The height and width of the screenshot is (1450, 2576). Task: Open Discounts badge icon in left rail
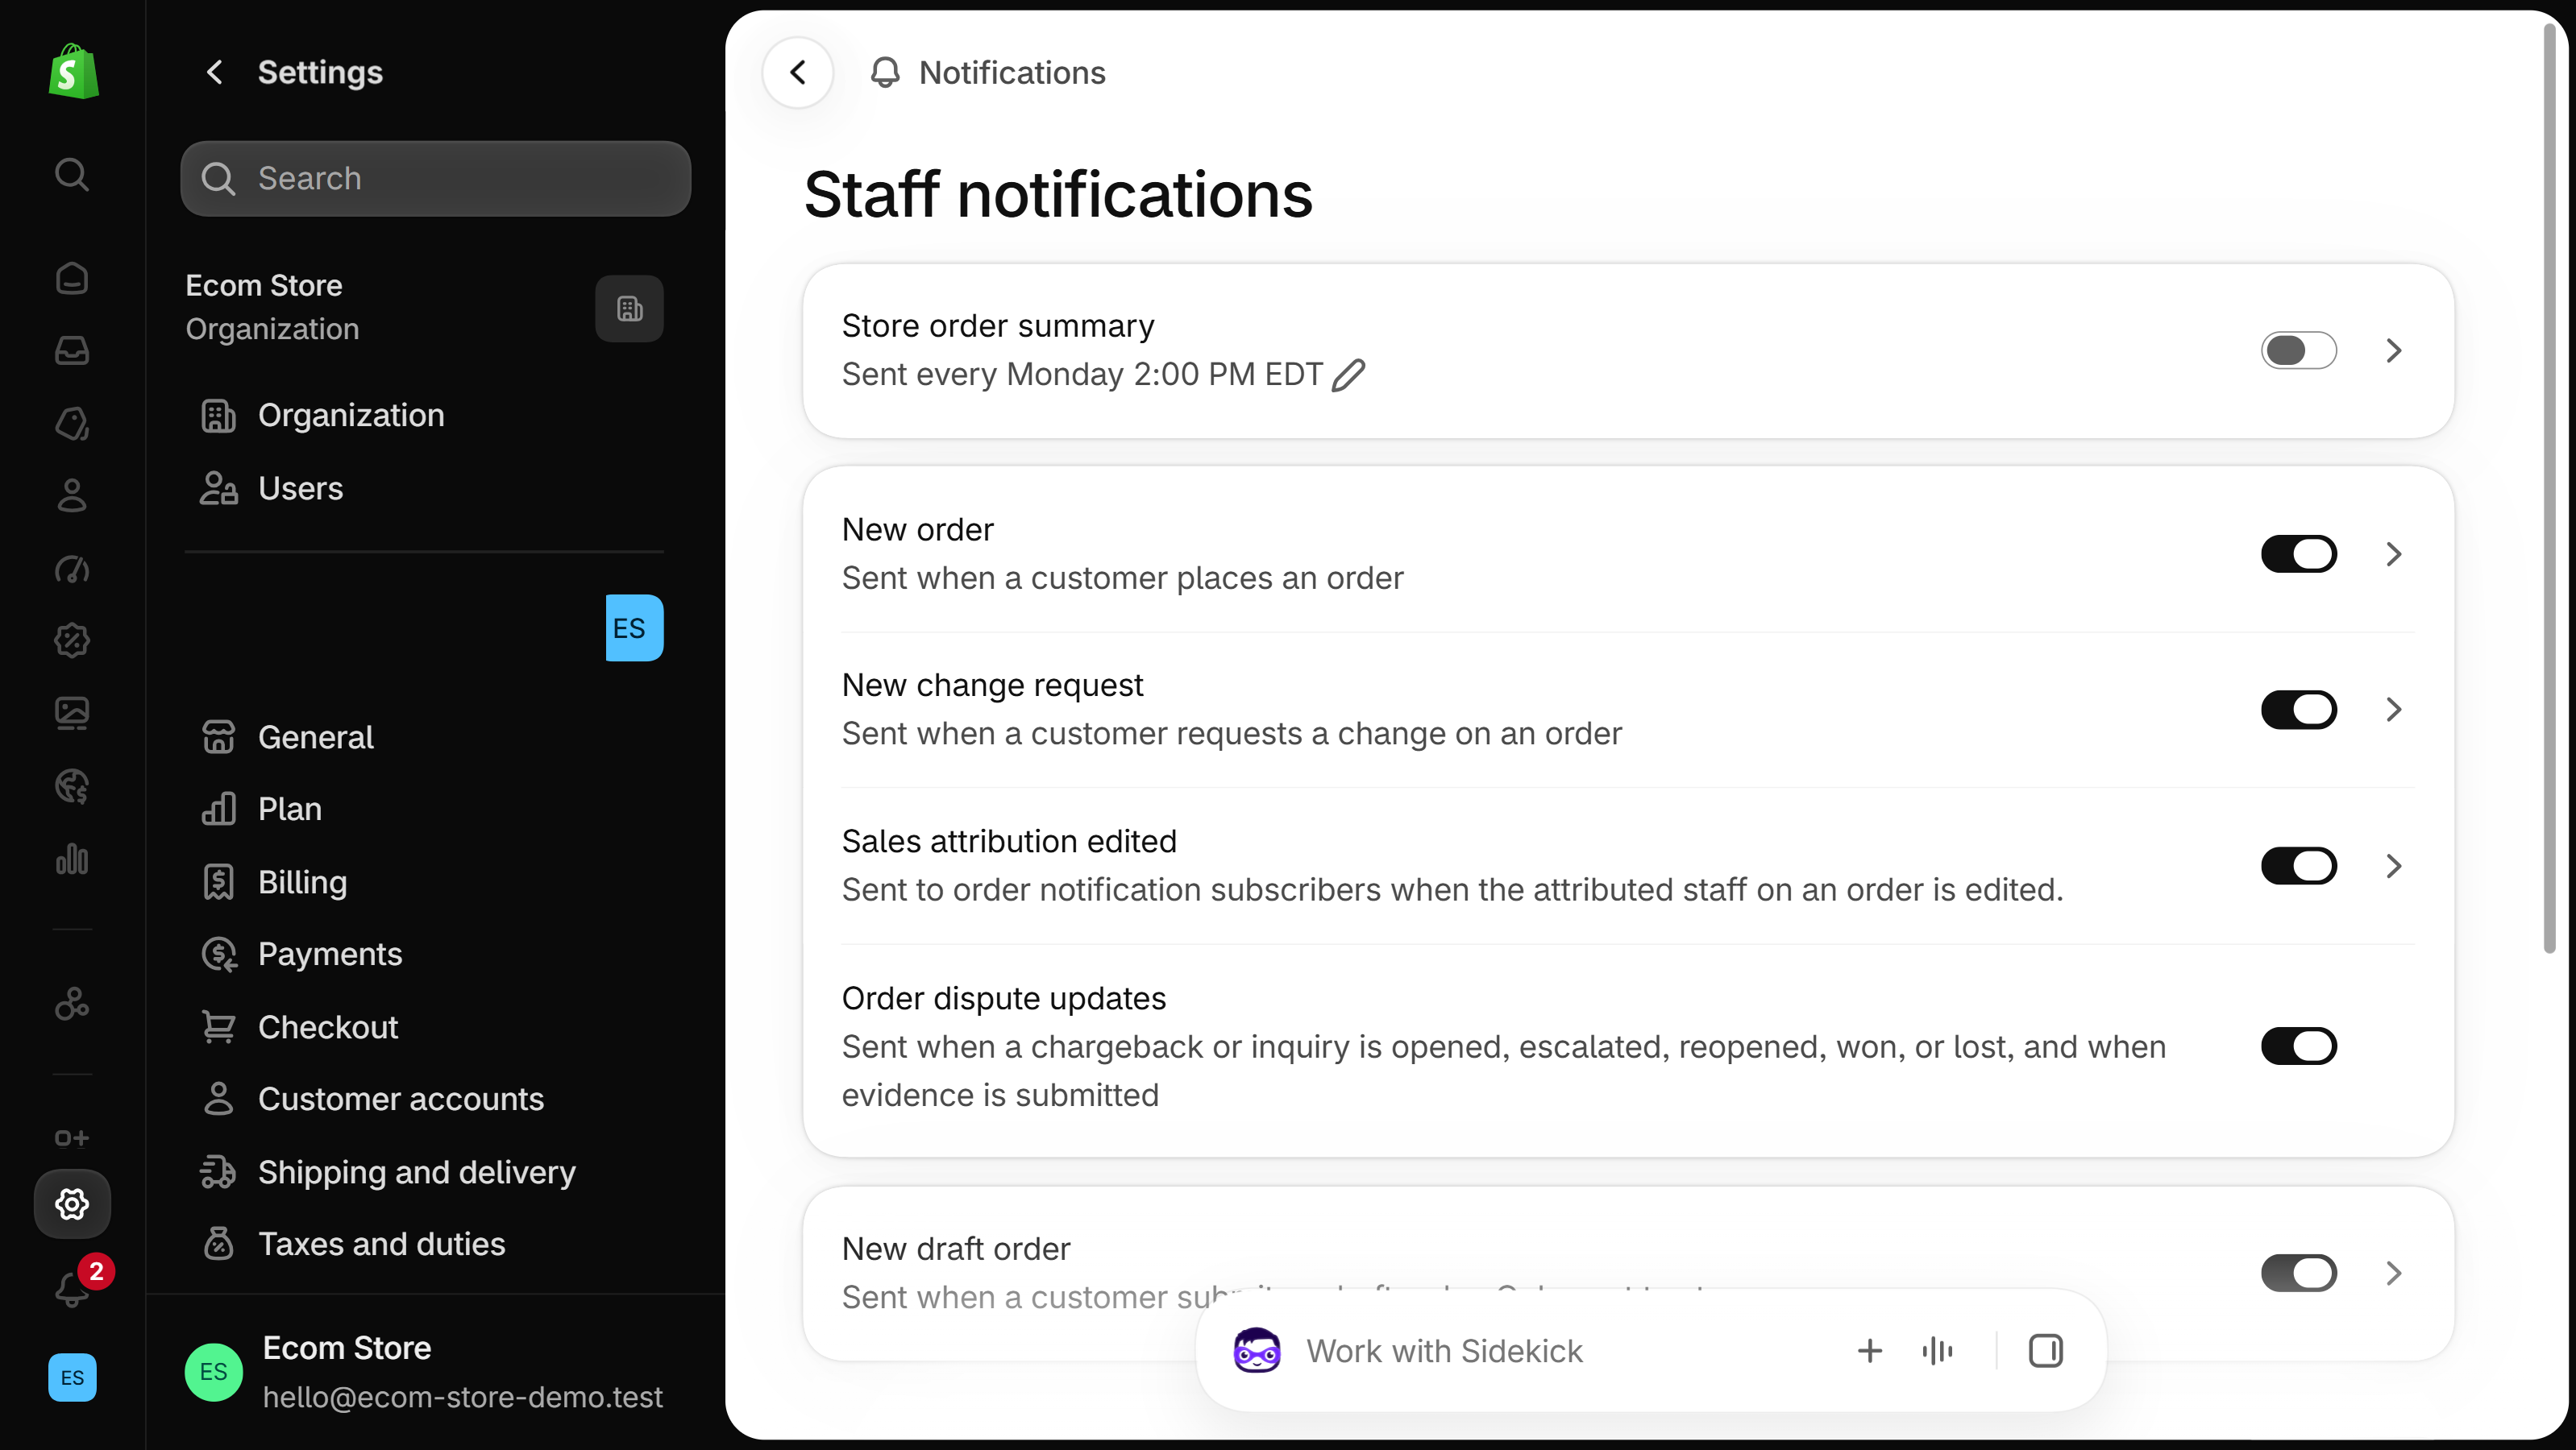(x=72, y=640)
